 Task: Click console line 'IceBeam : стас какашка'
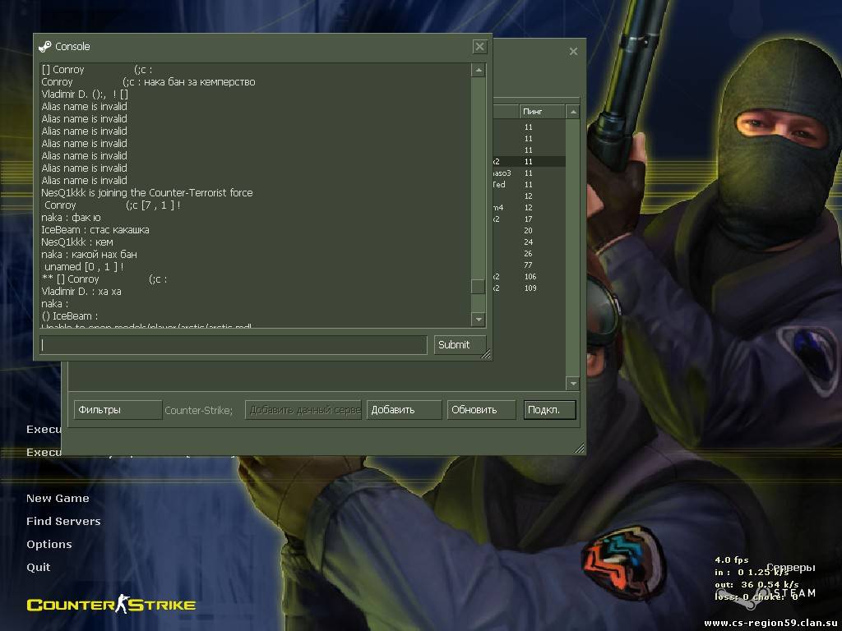95,230
